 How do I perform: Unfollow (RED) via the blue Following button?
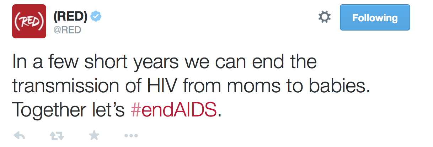tap(375, 17)
